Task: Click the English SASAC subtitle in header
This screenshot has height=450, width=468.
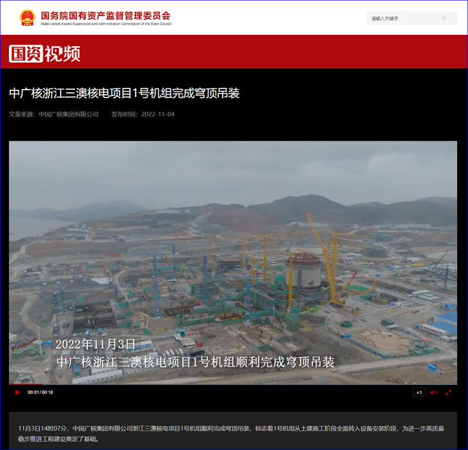Action: tap(105, 24)
